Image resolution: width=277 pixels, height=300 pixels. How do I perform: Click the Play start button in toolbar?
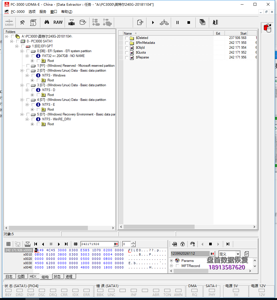click(153, 23)
